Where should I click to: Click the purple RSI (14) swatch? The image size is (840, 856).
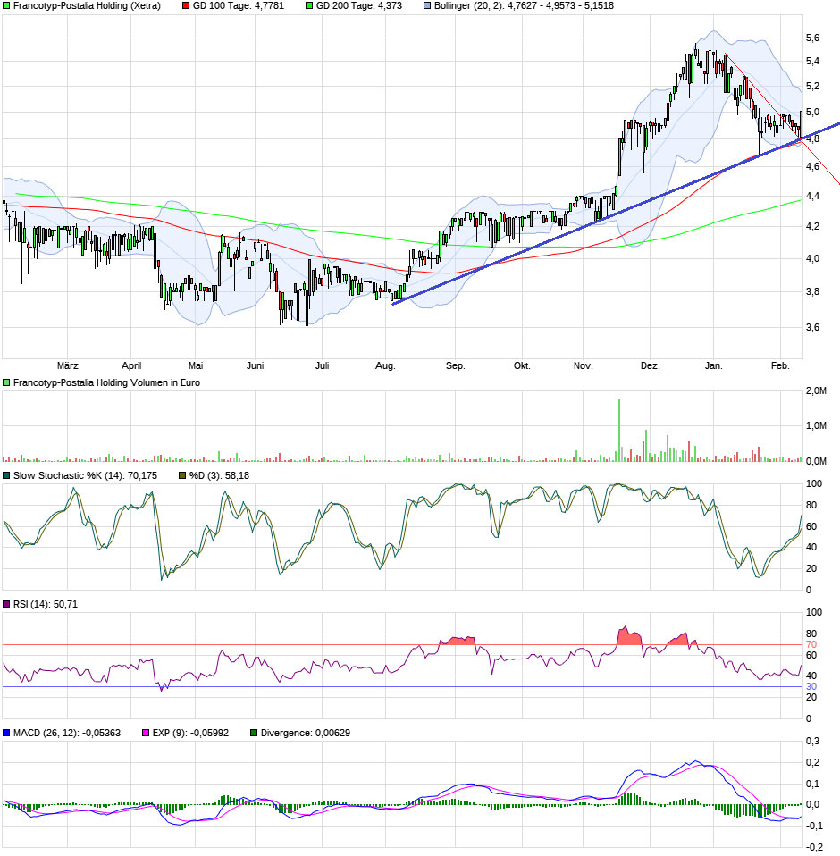click(6, 604)
